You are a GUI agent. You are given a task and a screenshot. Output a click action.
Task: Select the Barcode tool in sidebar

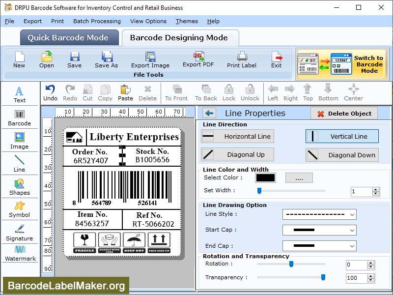click(20, 118)
